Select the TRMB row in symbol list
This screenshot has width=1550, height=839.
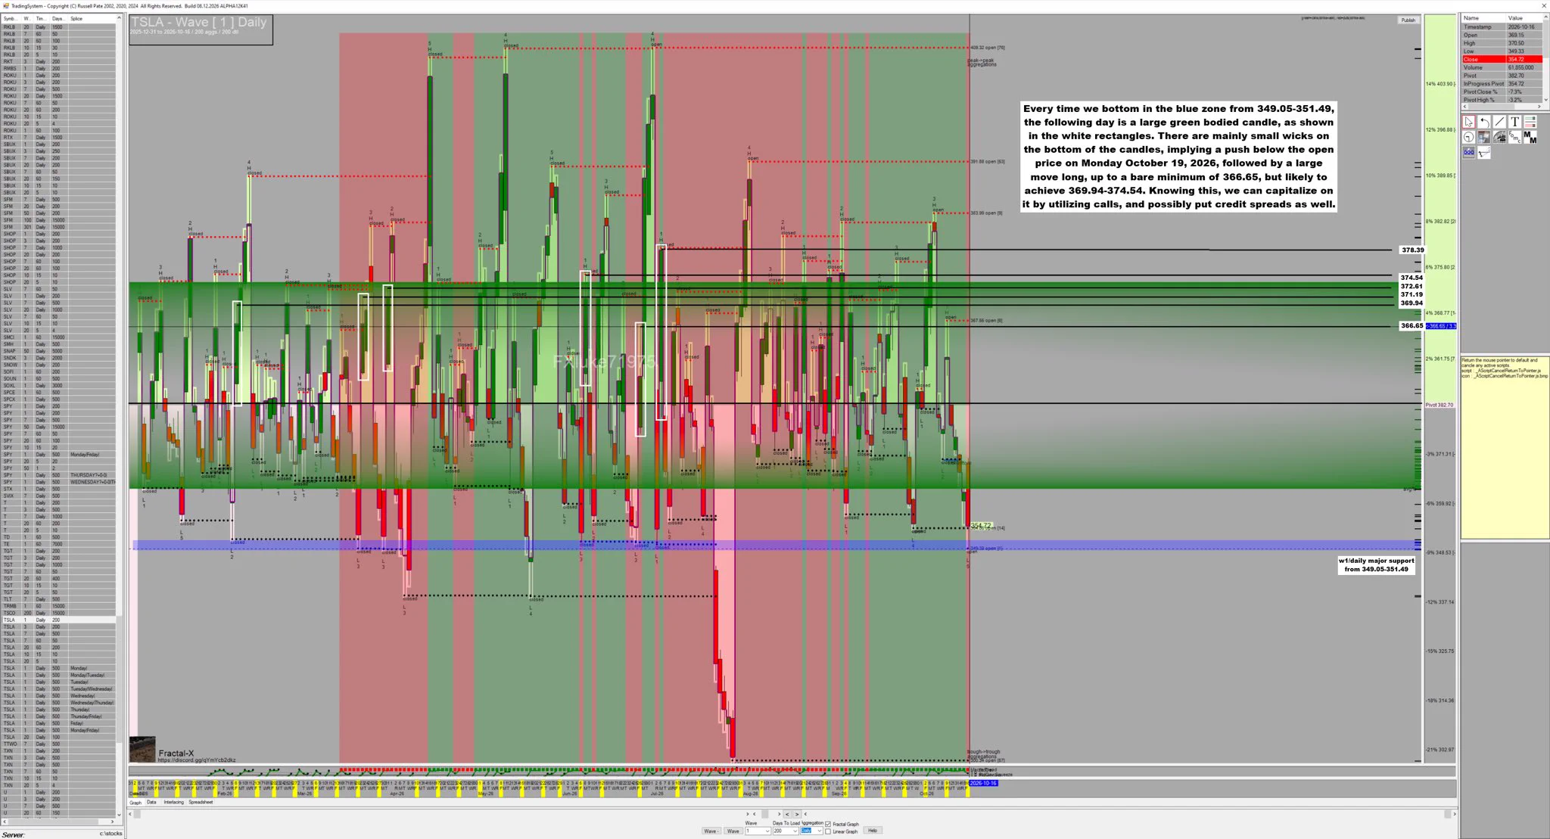click(59, 606)
